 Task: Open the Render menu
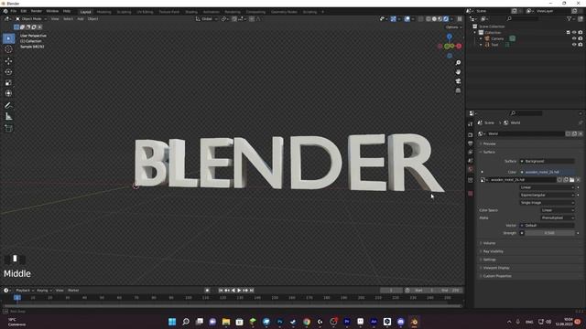click(x=37, y=11)
